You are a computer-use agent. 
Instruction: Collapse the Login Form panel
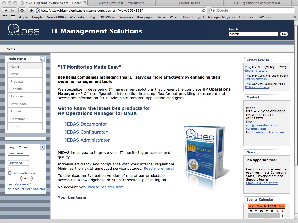pos(42,147)
